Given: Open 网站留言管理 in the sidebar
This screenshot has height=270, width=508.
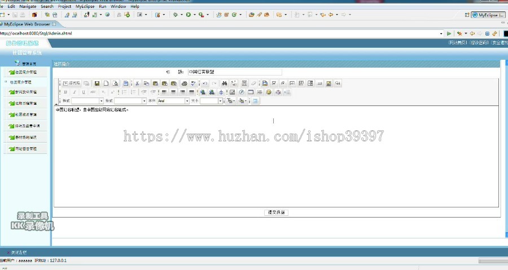Looking at the screenshot, I should click(25, 149).
